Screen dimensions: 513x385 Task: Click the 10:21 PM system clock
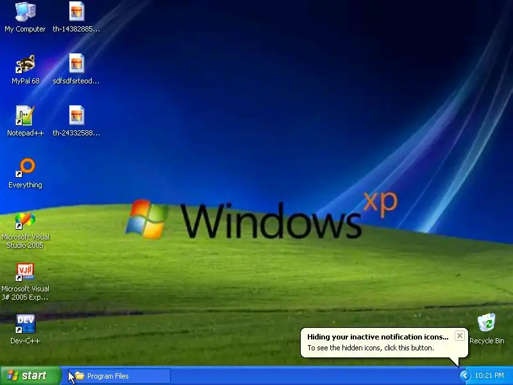tap(489, 375)
